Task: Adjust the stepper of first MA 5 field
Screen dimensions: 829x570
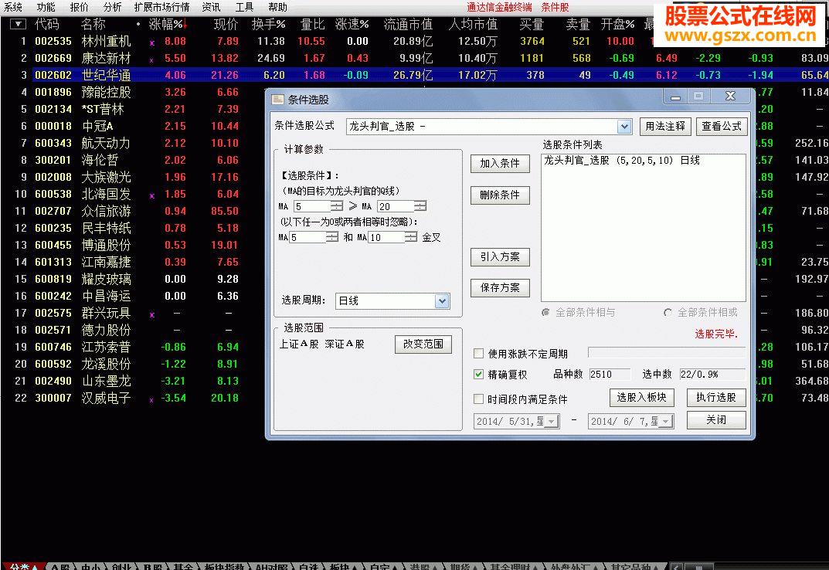Action: click(337, 206)
